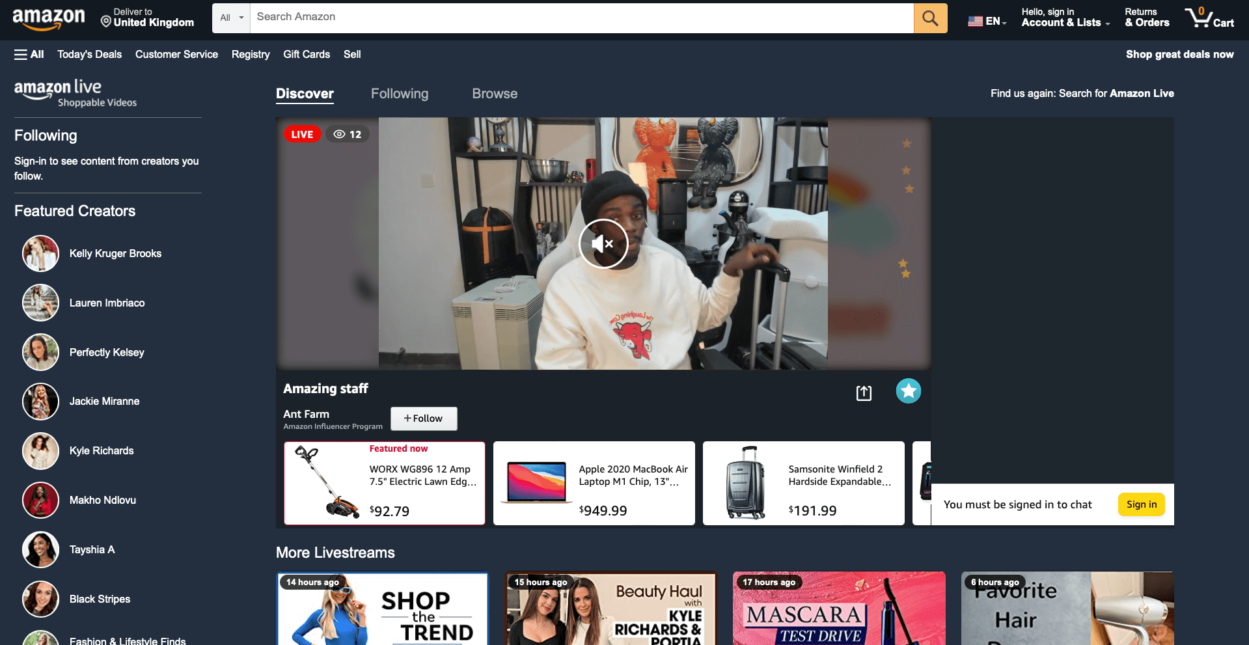Click the US flag language icon

[x=975, y=21]
